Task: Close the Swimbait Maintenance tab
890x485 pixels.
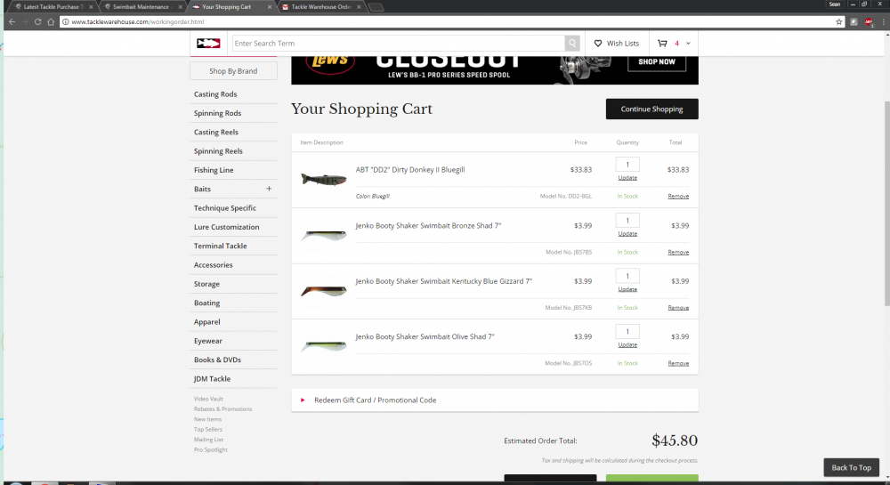Action: 181,7
